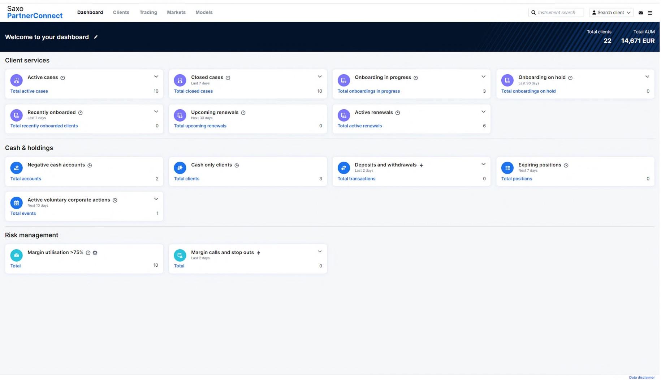Click the edit pencil next to dashboard title
The image size is (661, 380).
pos(96,37)
